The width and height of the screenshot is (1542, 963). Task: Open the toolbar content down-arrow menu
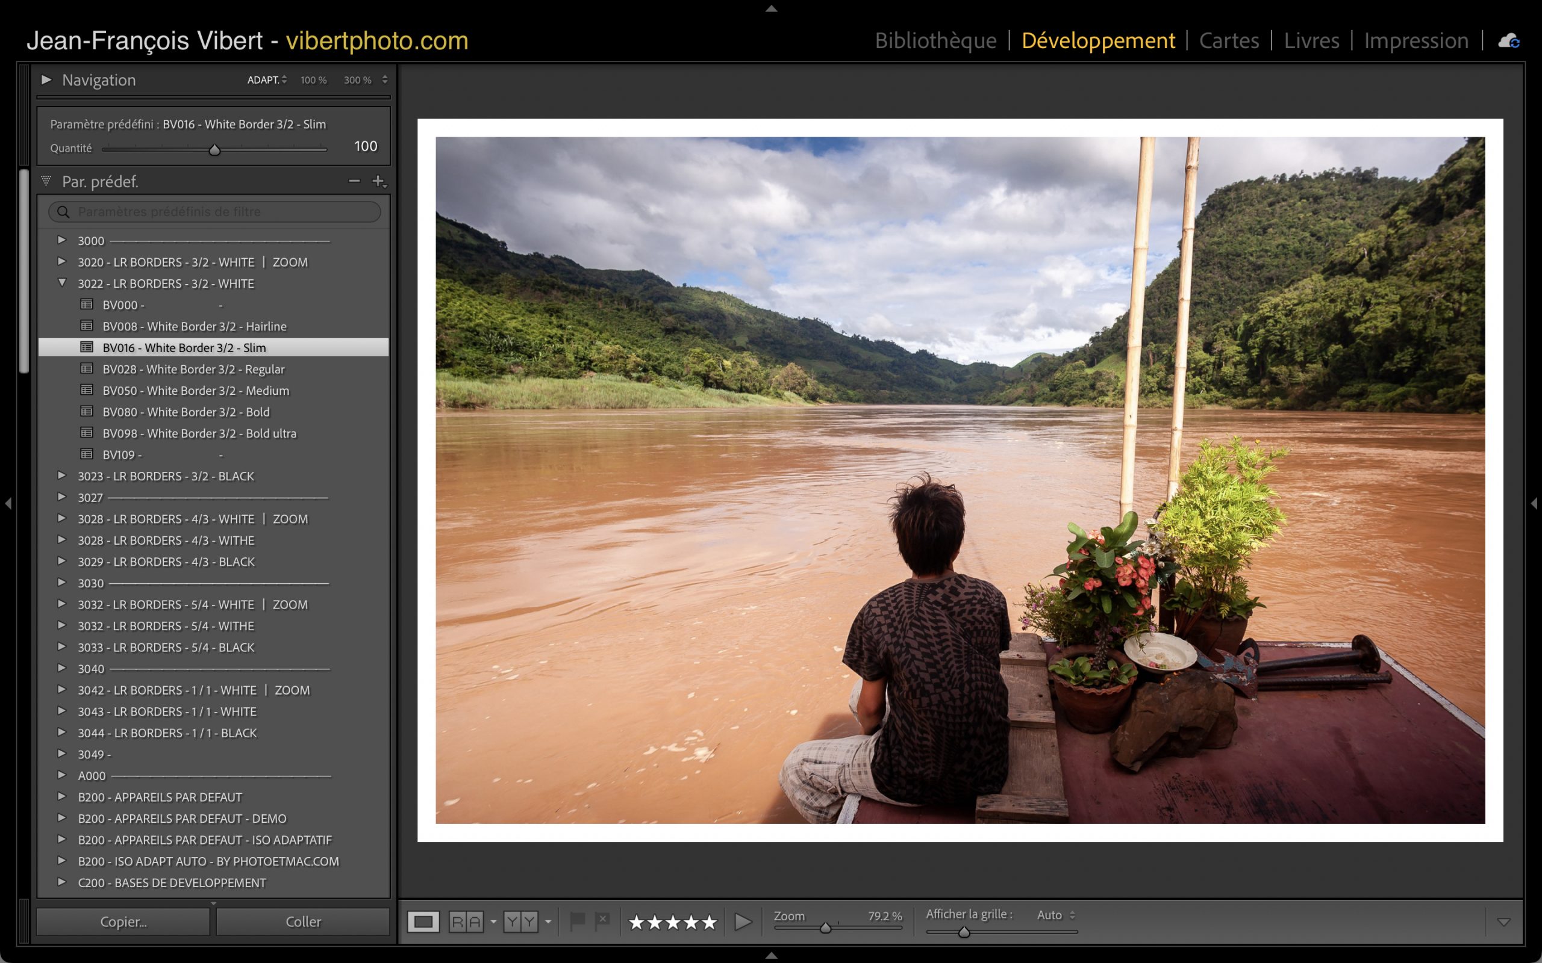[x=1503, y=922]
